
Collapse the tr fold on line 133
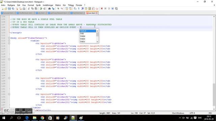9,94
